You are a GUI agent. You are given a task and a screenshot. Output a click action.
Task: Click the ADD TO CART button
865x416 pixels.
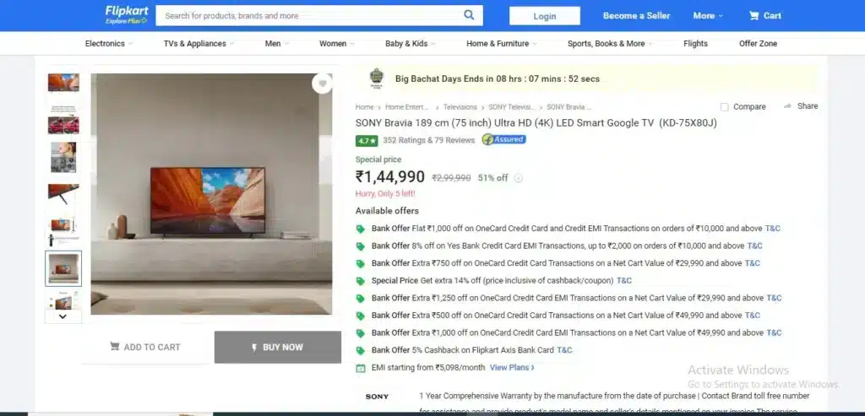(x=145, y=347)
